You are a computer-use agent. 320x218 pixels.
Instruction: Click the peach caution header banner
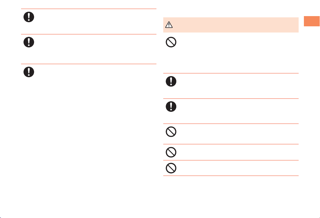231,25
